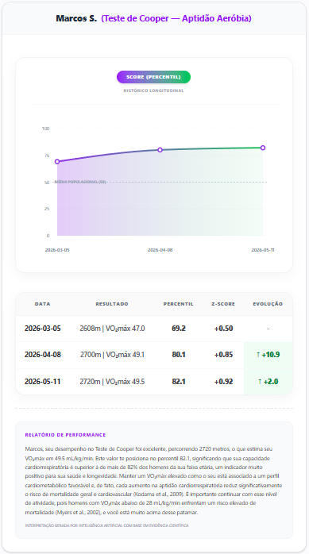The image size is (309, 554).
Task: Click the PERCENTIL column header
Action: pyautogui.click(x=179, y=304)
